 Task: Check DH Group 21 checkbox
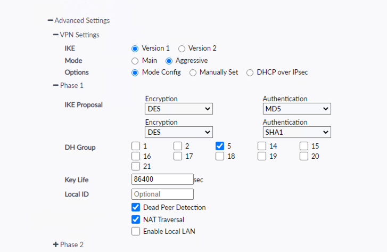(136, 166)
